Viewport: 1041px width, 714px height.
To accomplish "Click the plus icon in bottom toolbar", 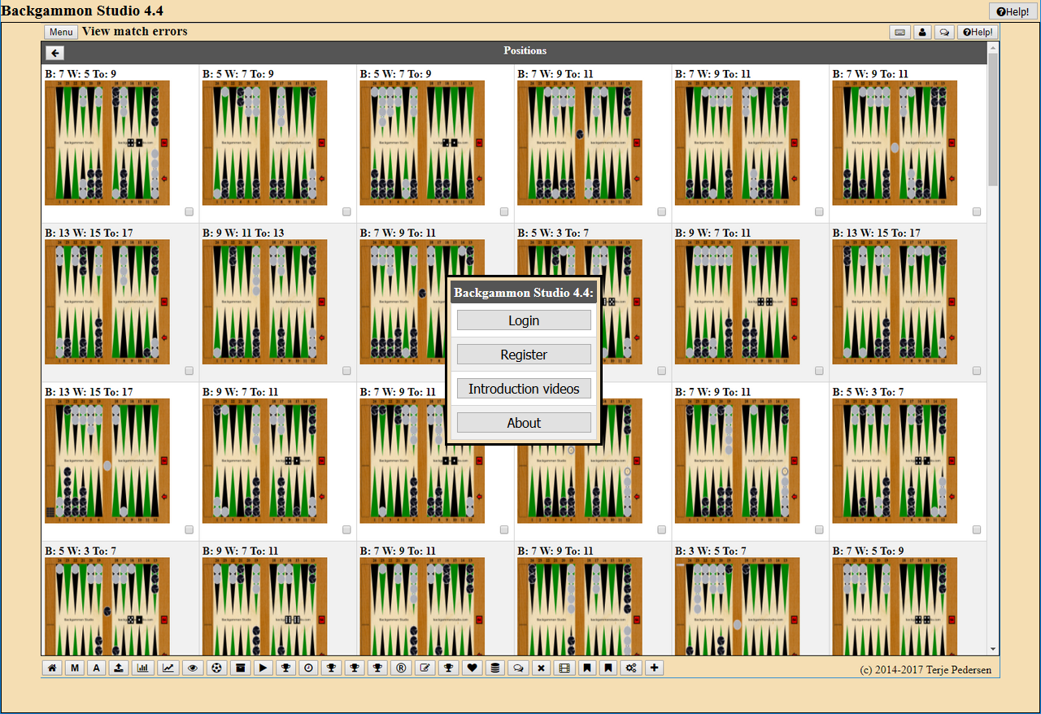I will pyautogui.click(x=654, y=668).
